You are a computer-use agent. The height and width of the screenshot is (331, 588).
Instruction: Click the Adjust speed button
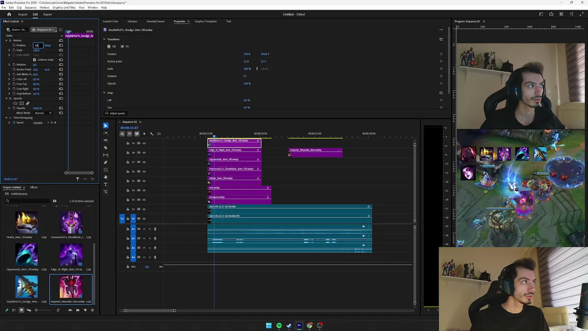coord(115,113)
